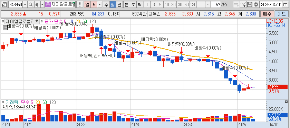290x128 pixels.
Task: Click the small square before 종가 단순 legend
Action: [x=41, y=21]
